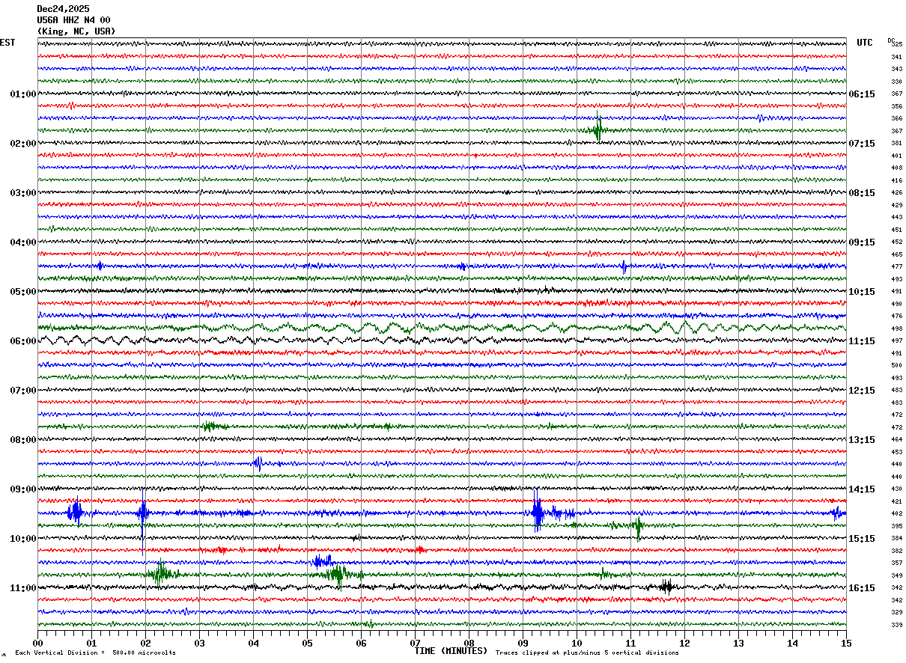
Task: Click minute 15 on the time axis
Action: click(846, 643)
